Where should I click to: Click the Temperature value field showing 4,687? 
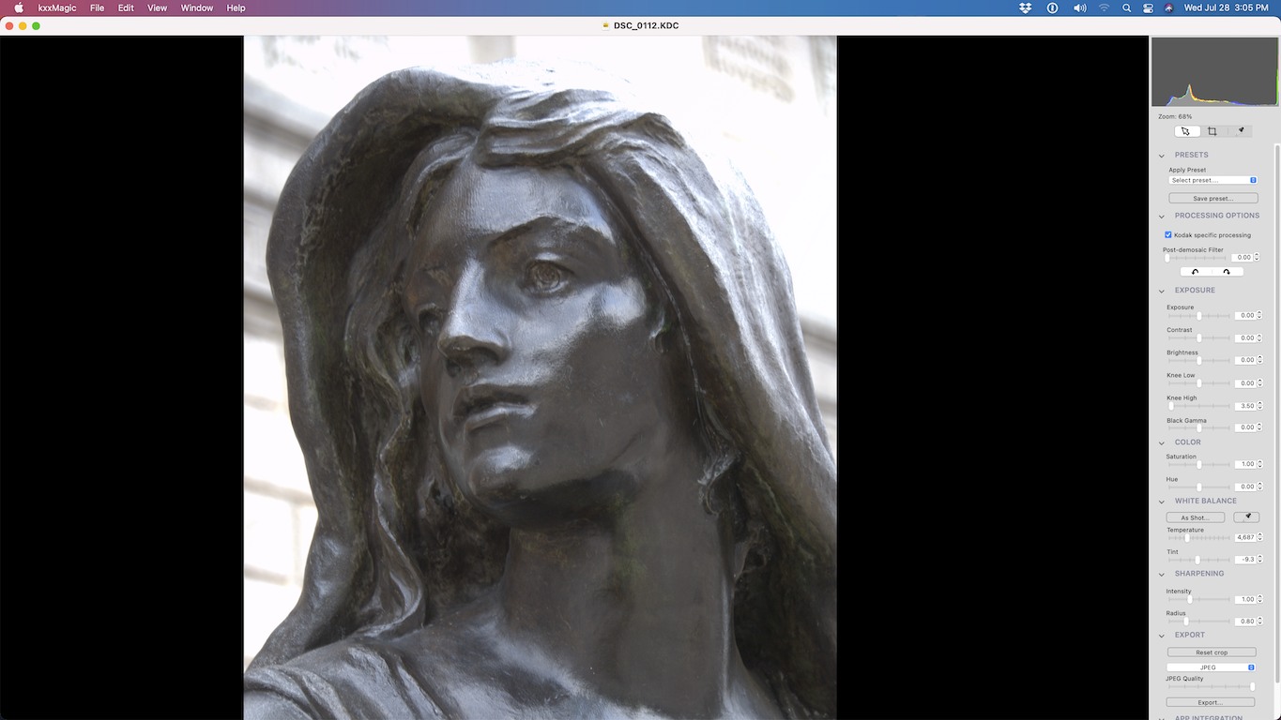tap(1244, 538)
